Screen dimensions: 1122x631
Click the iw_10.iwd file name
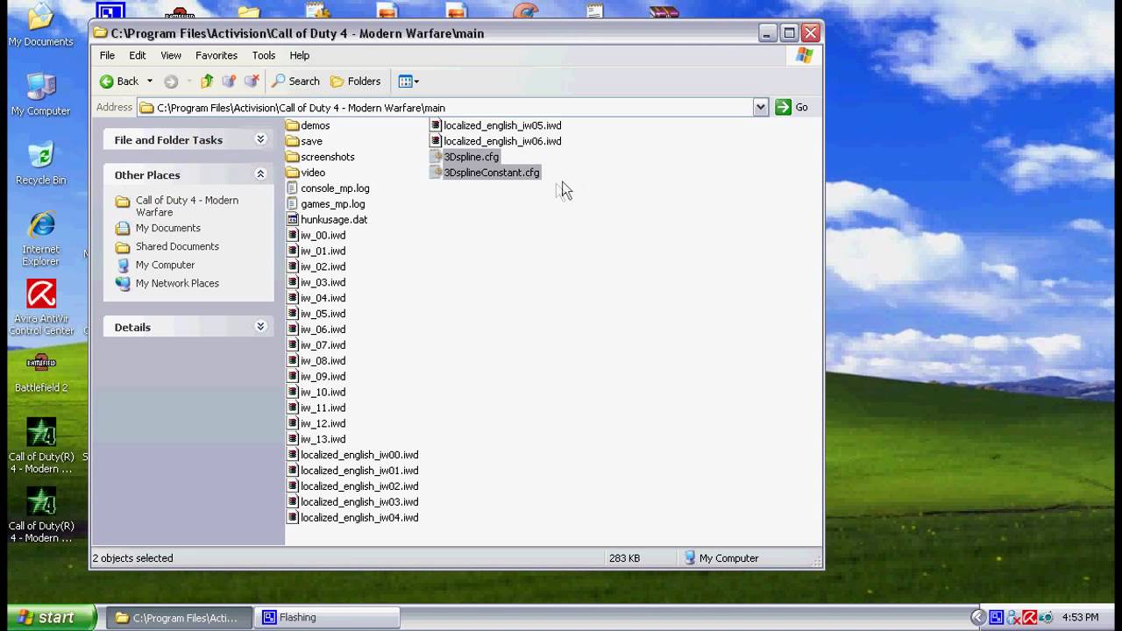click(323, 393)
